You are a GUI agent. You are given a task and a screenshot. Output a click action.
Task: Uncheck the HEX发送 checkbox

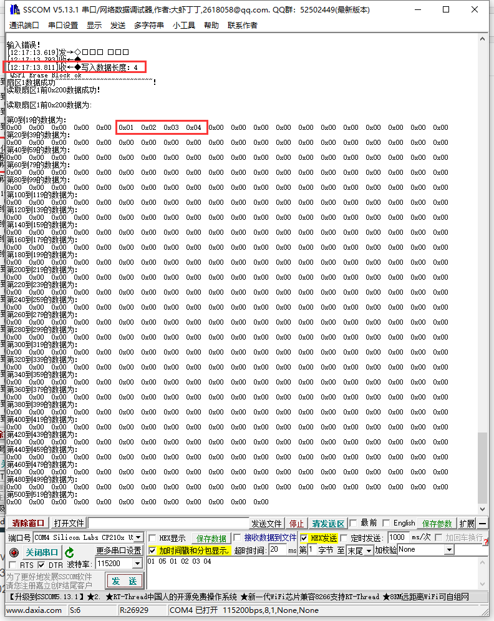[x=304, y=538]
